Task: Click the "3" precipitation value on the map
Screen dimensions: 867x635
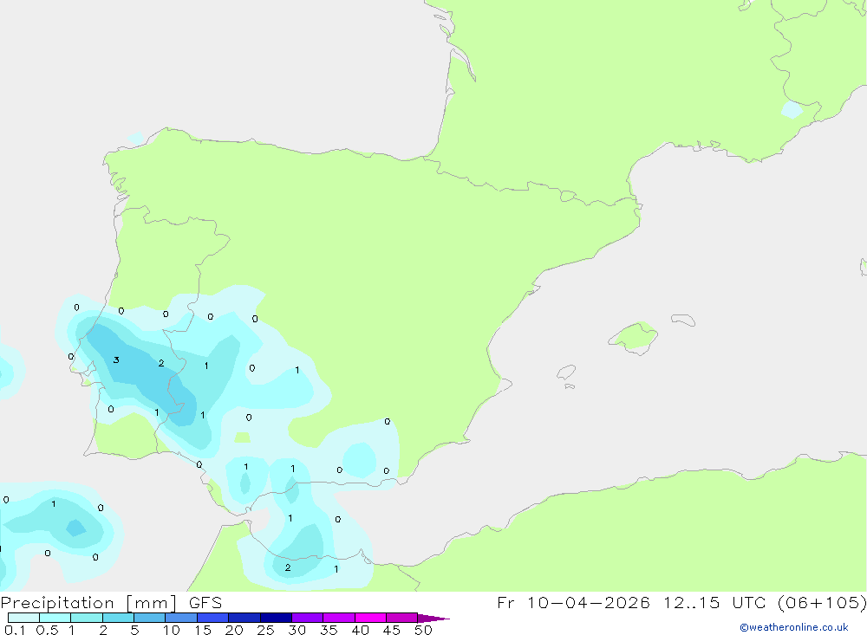Action: tap(116, 360)
